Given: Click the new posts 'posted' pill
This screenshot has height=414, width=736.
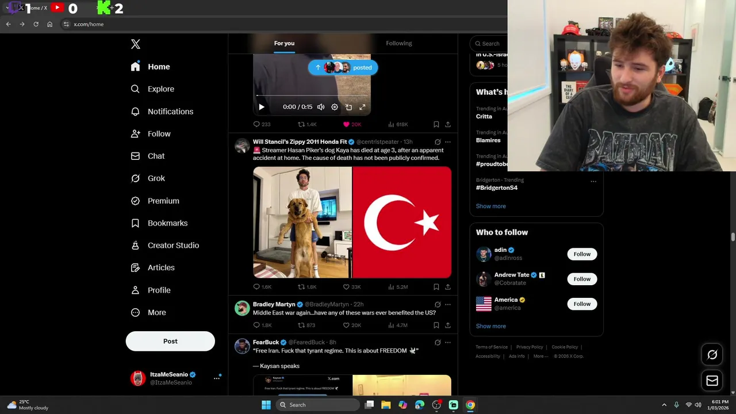Looking at the screenshot, I should (x=343, y=67).
